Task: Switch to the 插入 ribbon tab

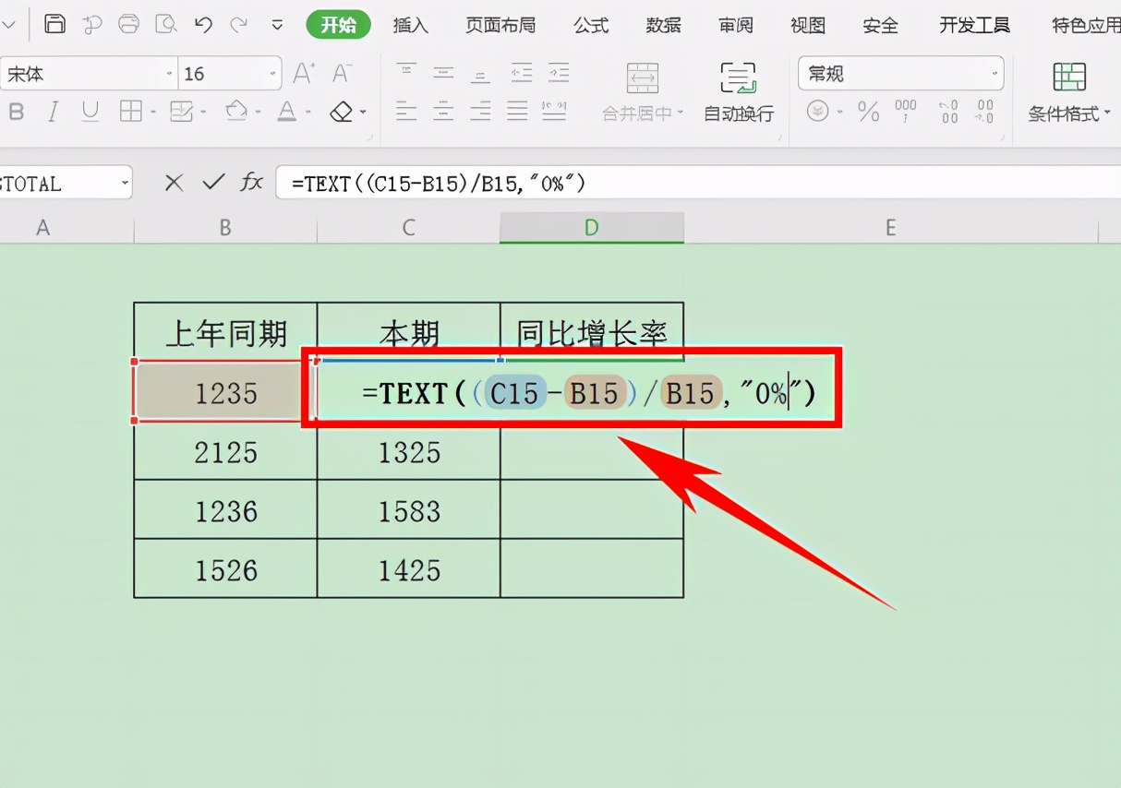Action: pyautogui.click(x=410, y=25)
